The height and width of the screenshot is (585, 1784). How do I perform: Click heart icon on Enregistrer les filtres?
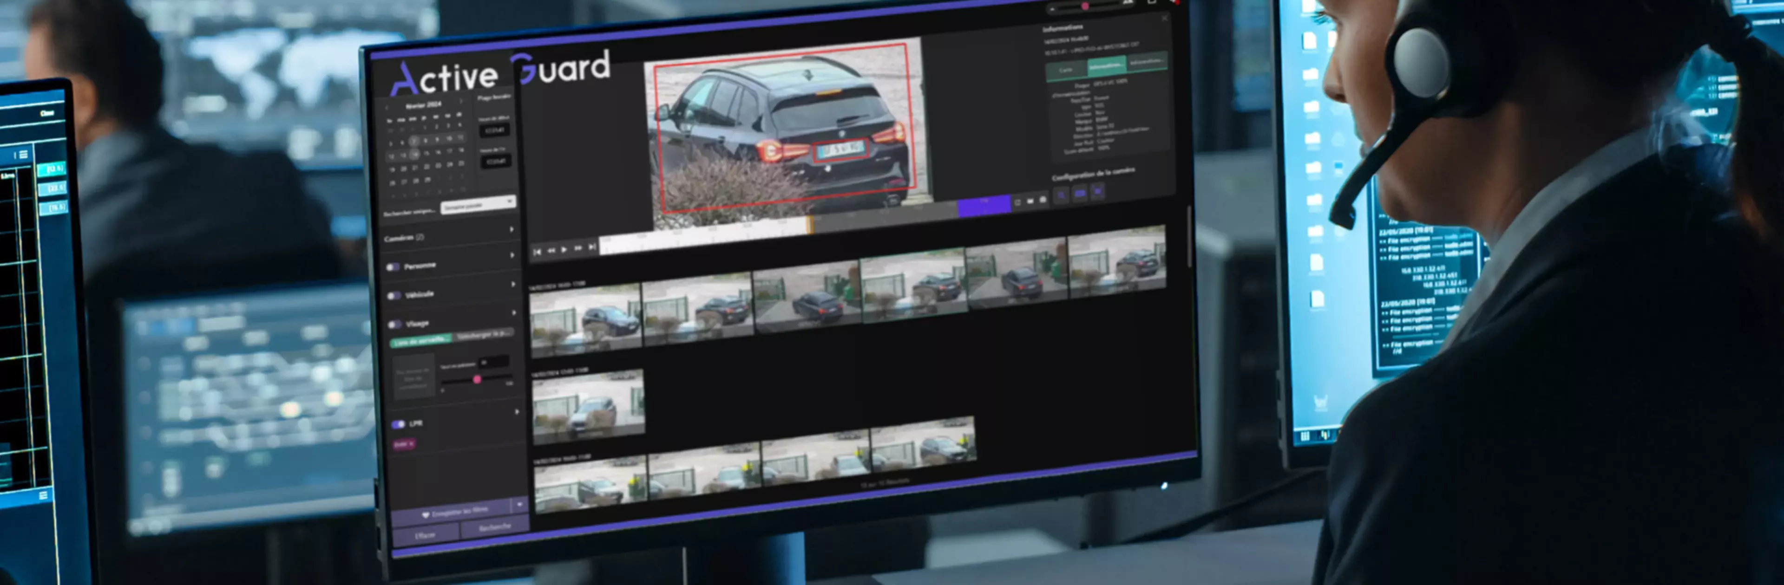pos(425,515)
